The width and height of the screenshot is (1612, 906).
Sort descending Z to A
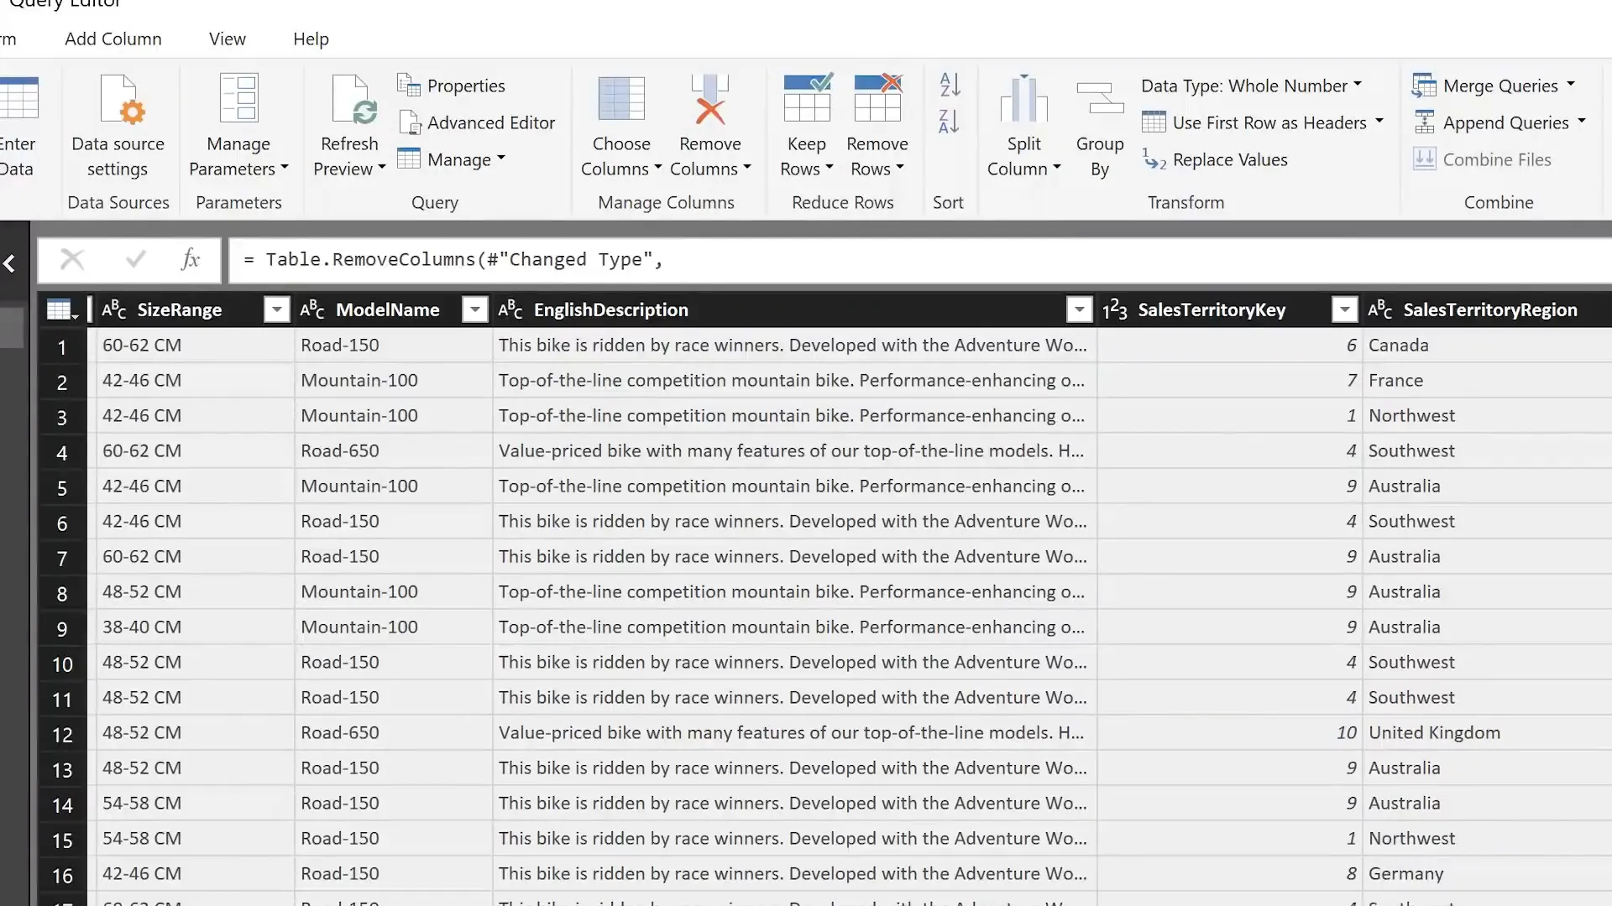click(x=950, y=122)
